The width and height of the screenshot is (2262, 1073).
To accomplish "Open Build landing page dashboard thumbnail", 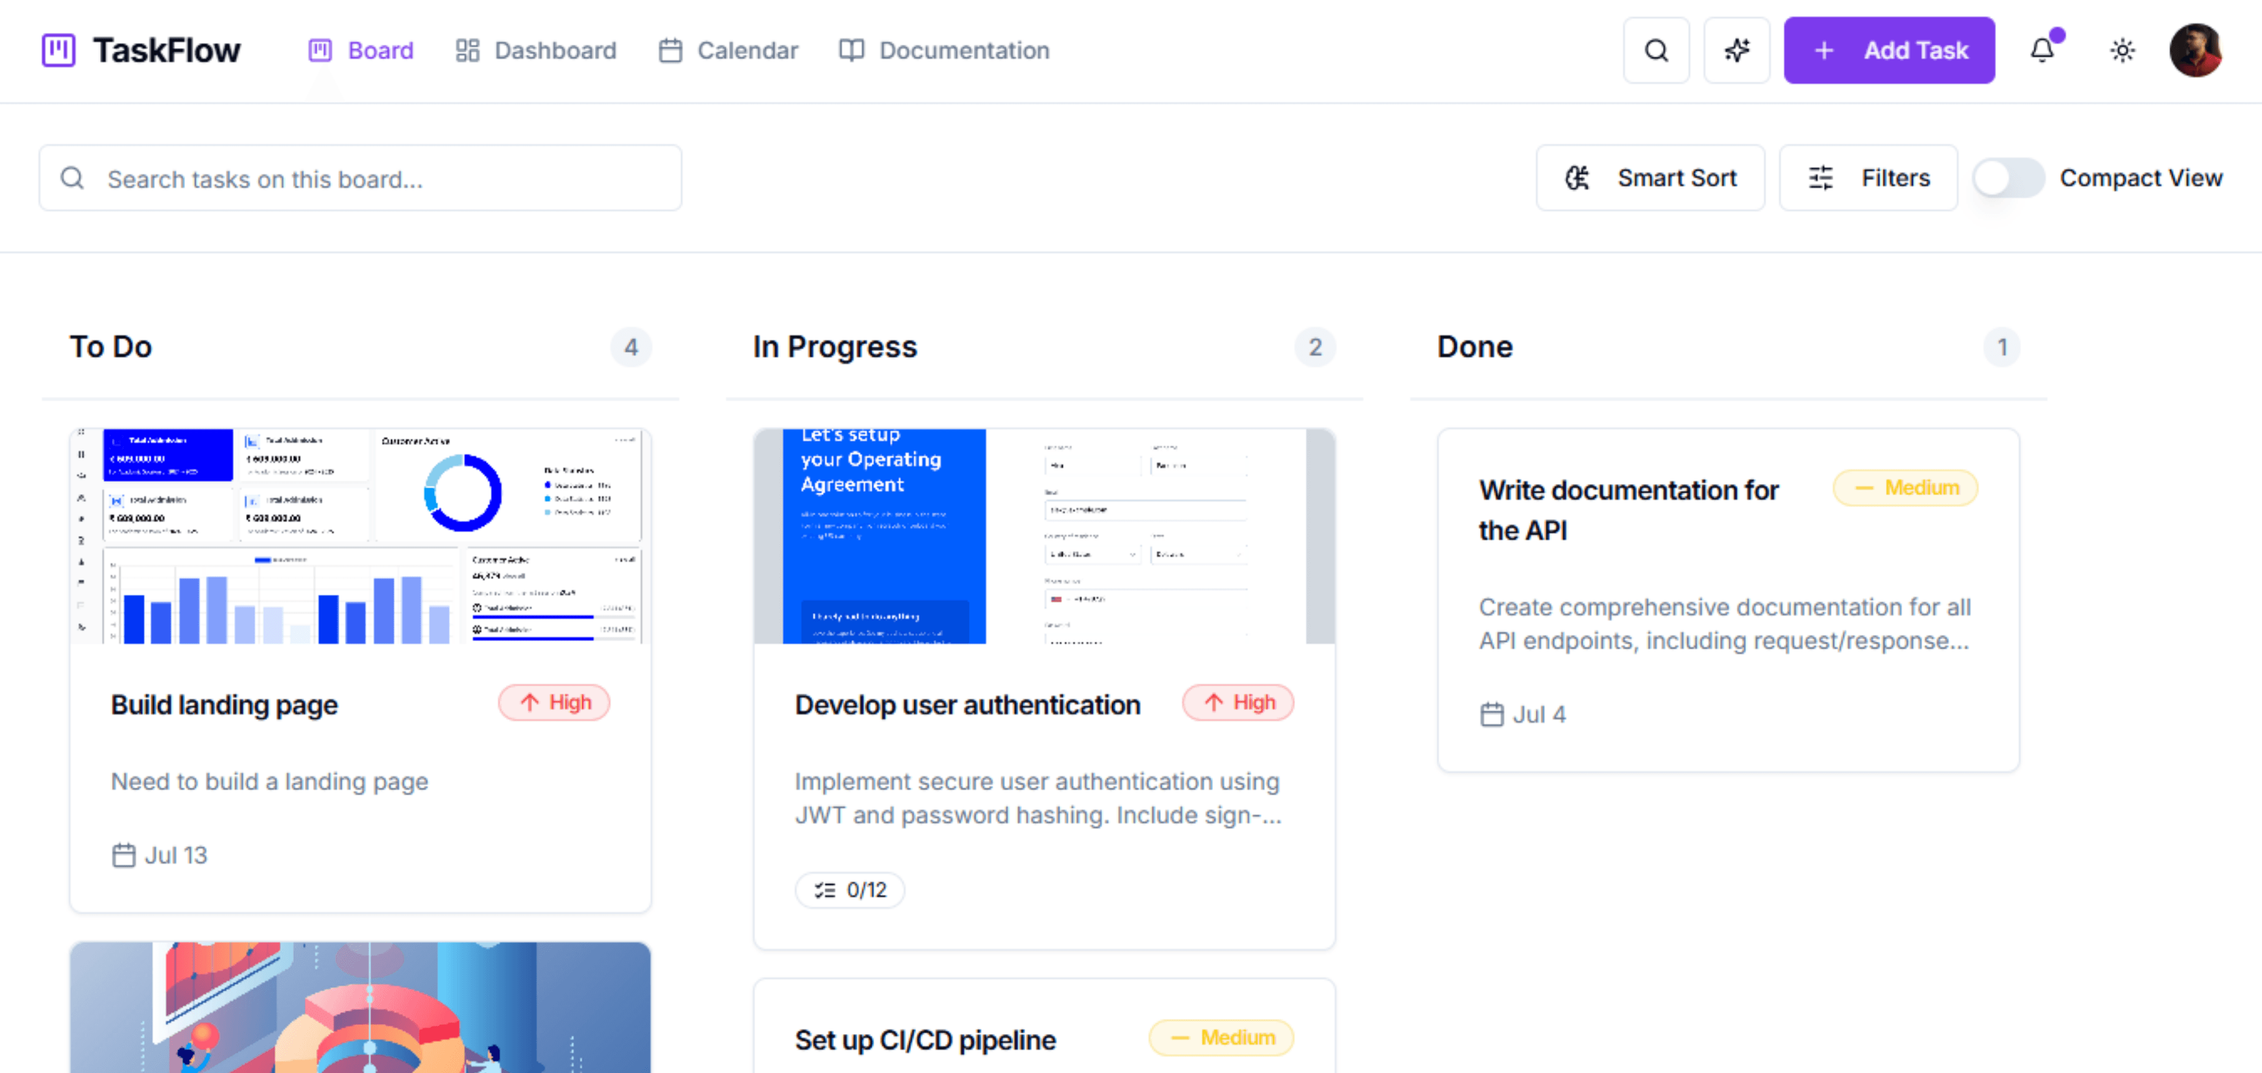I will click(x=360, y=536).
